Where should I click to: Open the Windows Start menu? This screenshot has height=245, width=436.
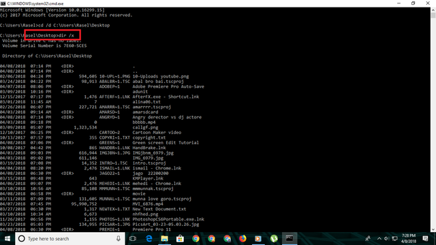click(7, 239)
